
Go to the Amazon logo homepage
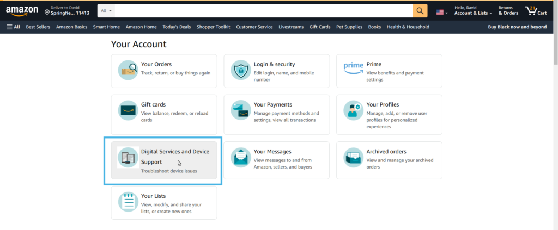[x=22, y=11]
